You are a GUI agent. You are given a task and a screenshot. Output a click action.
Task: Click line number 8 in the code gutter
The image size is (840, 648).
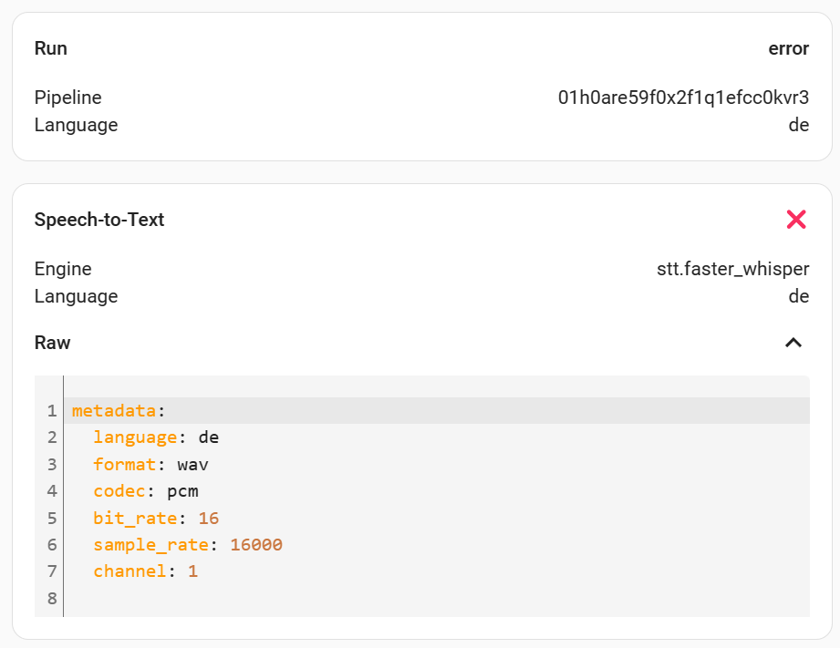point(50,598)
